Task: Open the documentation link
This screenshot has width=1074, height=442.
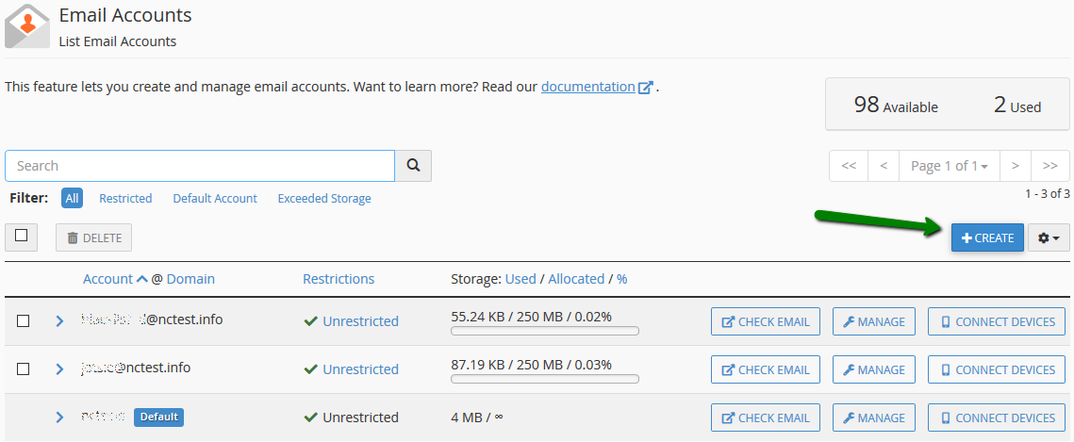Action: pyautogui.click(x=588, y=87)
